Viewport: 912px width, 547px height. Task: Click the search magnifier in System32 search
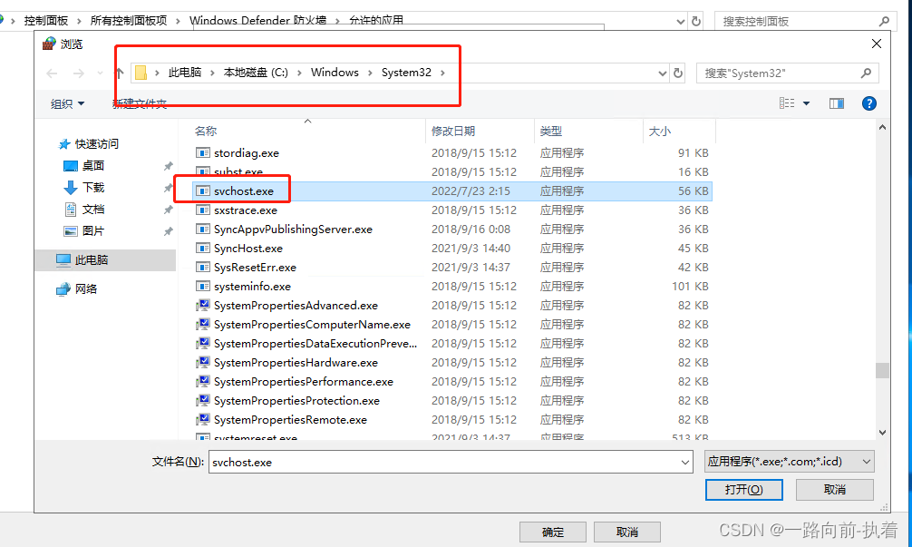click(866, 73)
